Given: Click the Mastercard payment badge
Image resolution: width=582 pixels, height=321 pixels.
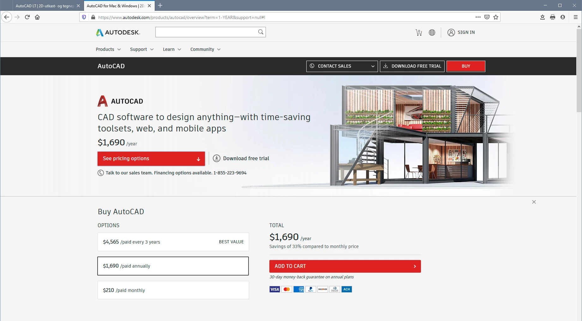Looking at the screenshot, I should (287, 289).
